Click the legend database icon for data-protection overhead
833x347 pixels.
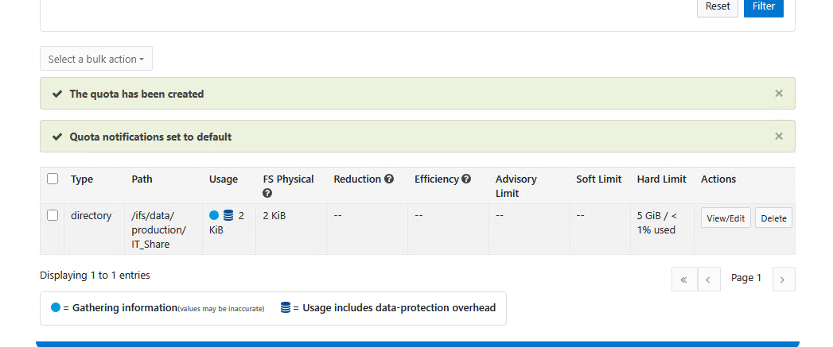[x=286, y=308]
